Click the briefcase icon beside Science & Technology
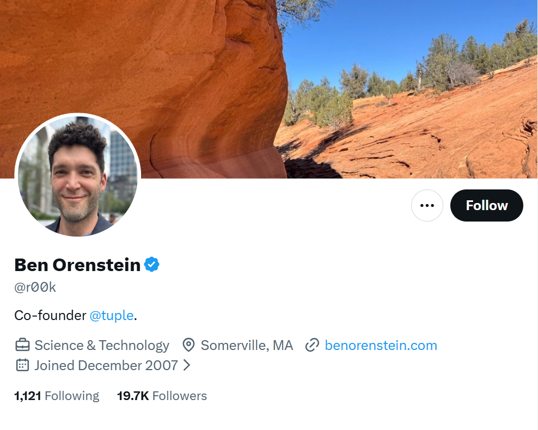This screenshot has height=430, width=538. pos(21,345)
